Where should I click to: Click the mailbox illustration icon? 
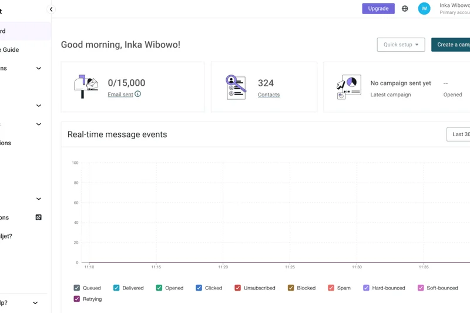(x=86, y=86)
